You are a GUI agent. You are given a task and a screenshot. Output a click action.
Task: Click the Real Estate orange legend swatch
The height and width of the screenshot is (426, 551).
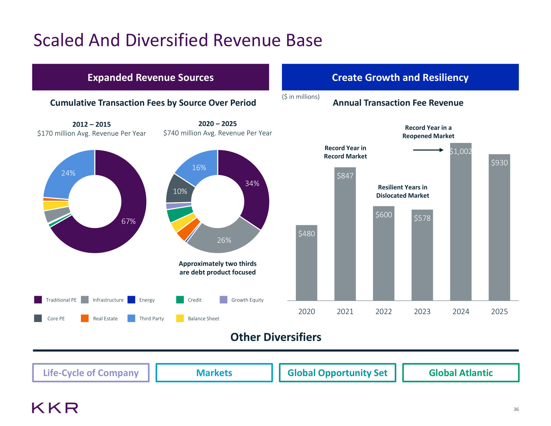click(x=85, y=318)
